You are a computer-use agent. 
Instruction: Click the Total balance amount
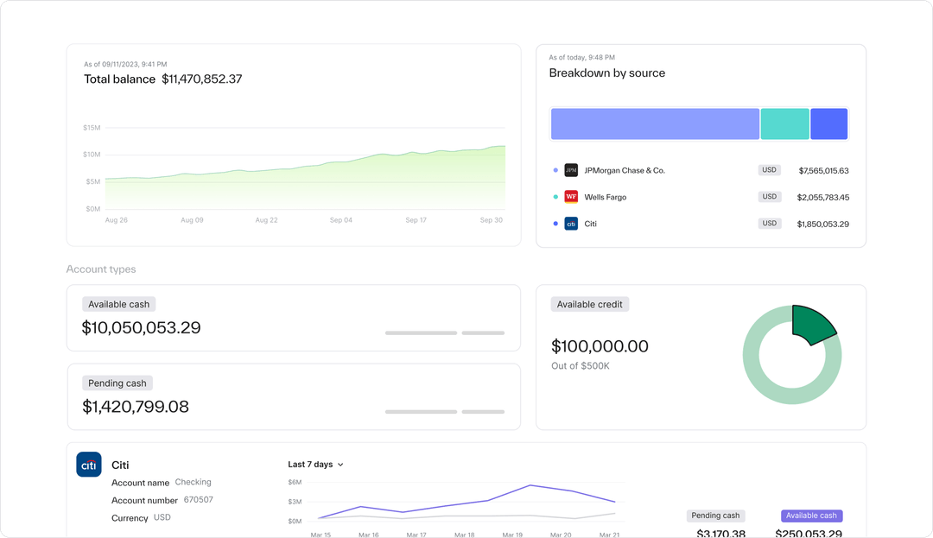click(202, 79)
